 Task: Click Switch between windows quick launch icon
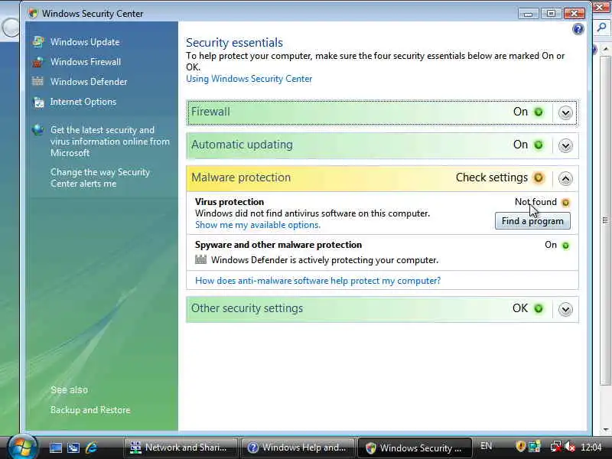pyautogui.click(x=73, y=448)
